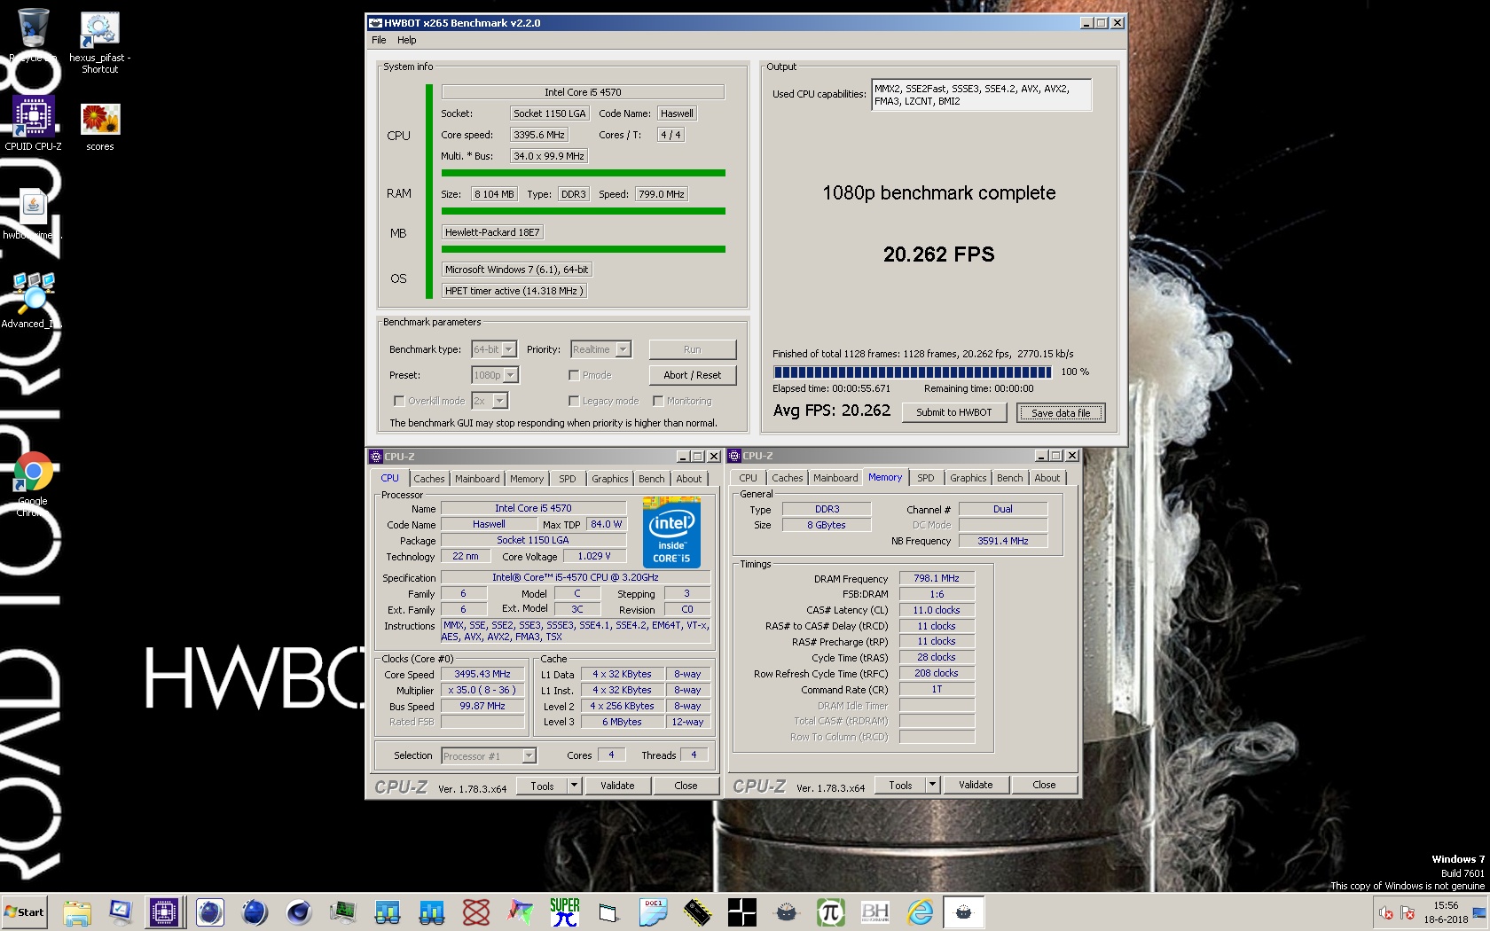1490x931 pixels.
Task: Open Internet Explorer from the taskbar
Action: 920,912
